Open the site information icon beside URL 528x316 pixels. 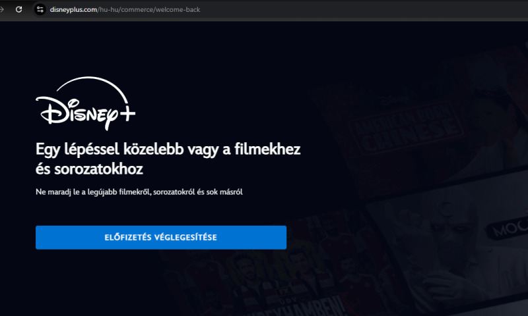click(40, 9)
